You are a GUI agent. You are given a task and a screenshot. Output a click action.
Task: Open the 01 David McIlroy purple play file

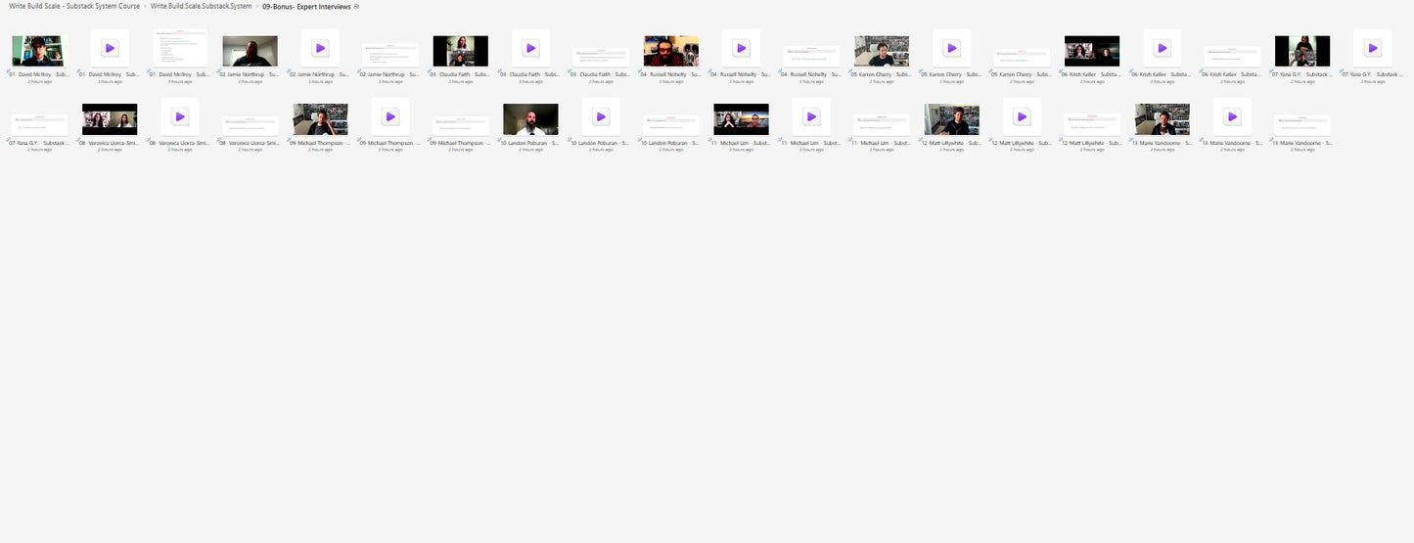(x=110, y=48)
